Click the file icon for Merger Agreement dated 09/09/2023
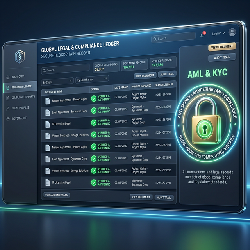Image resolution: width=250 pixels, height=250 pixels. click(x=47, y=101)
